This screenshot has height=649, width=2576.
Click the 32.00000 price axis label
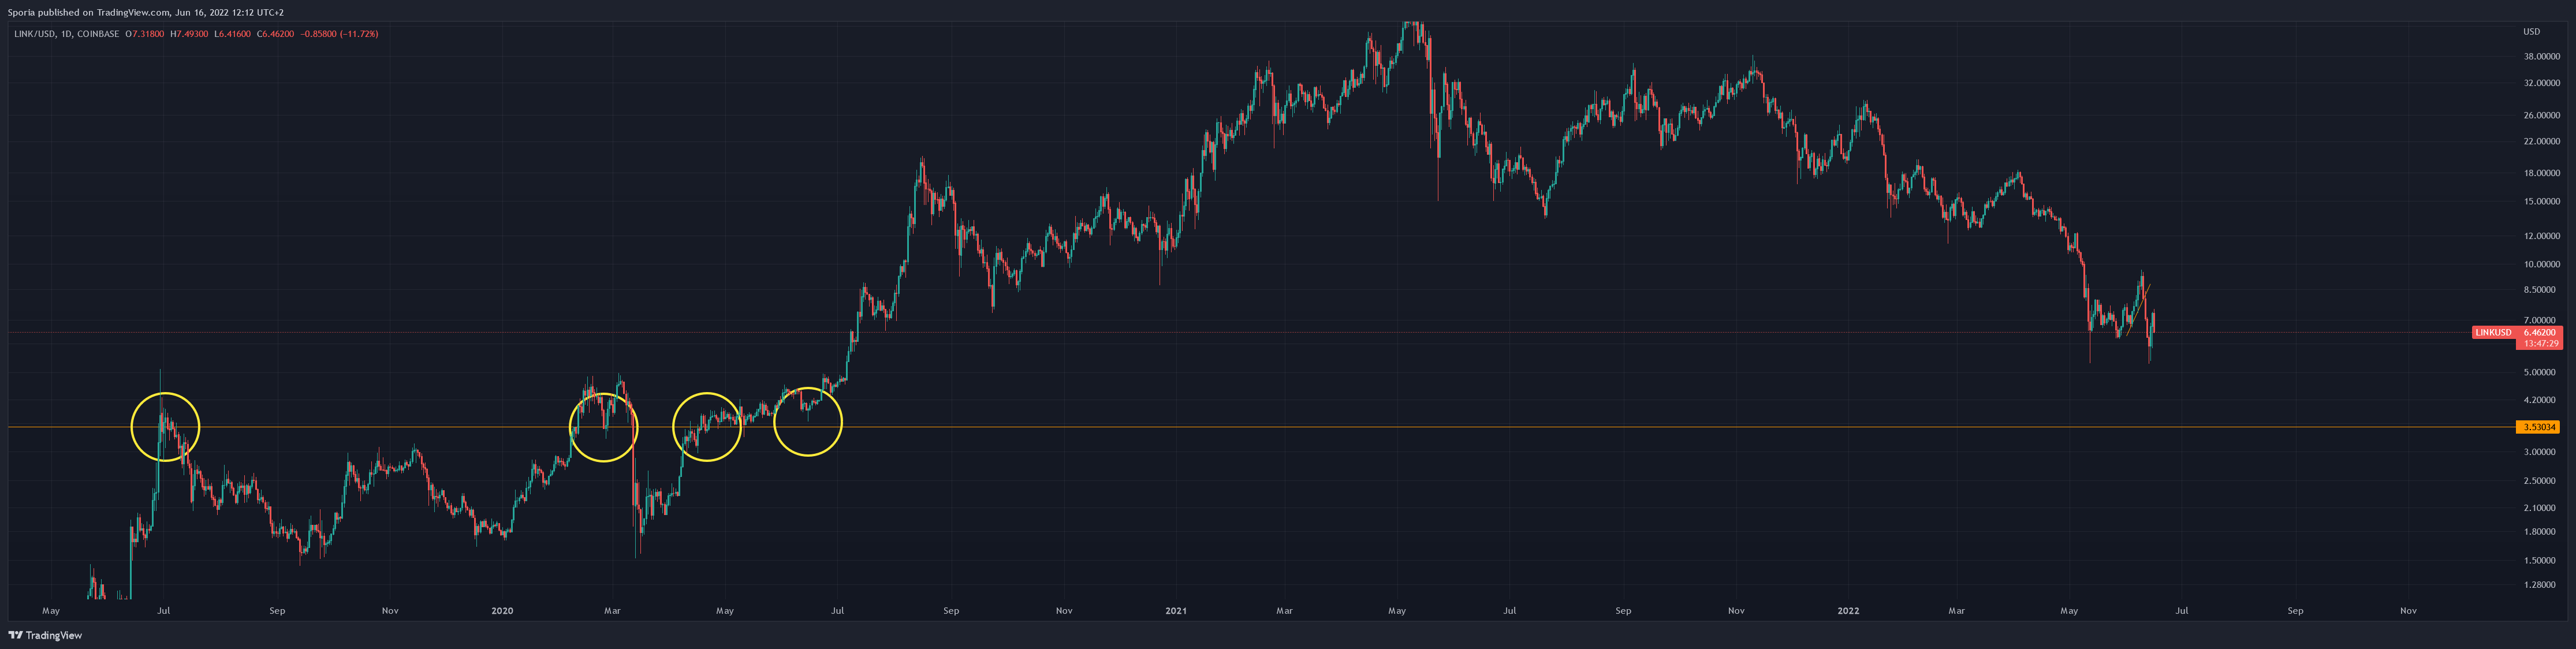coord(2541,83)
